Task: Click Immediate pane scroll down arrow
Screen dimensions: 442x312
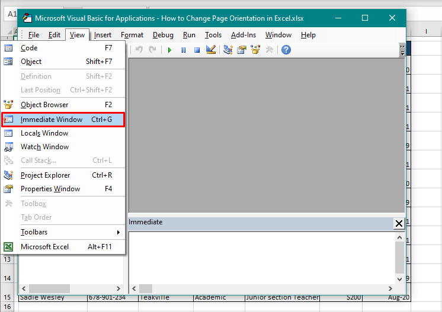Action: coord(399,279)
